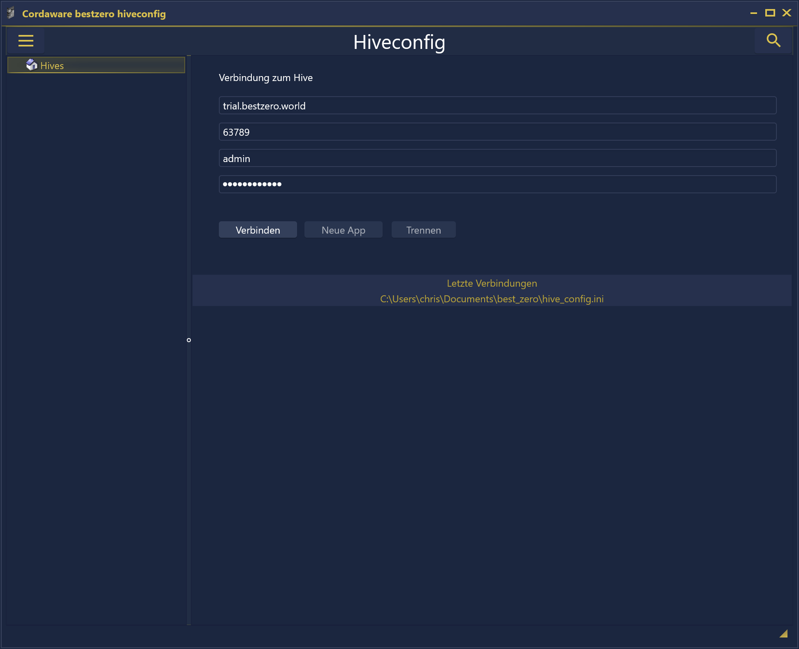799x649 pixels.
Task: Click the Cordaware app icon in title bar
Action: coord(11,13)
